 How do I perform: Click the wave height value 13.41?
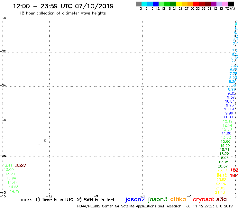(7, 165)
